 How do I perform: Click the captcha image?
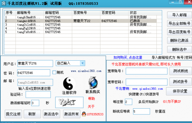tap(69, 102)
